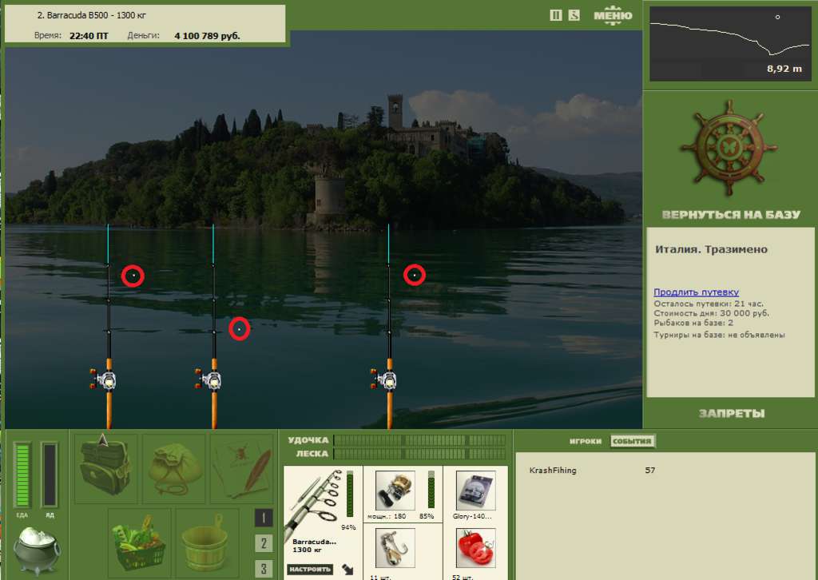Image resolution: width=818 pixels, height=580 pixels.
Task: Open the ЗАПРЕТЫ restrictions button
Action: pos(732,414)
